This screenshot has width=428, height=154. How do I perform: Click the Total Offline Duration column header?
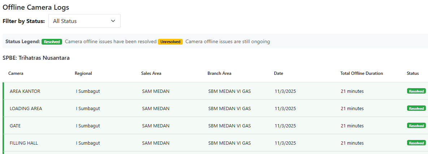tap(362, 73)
